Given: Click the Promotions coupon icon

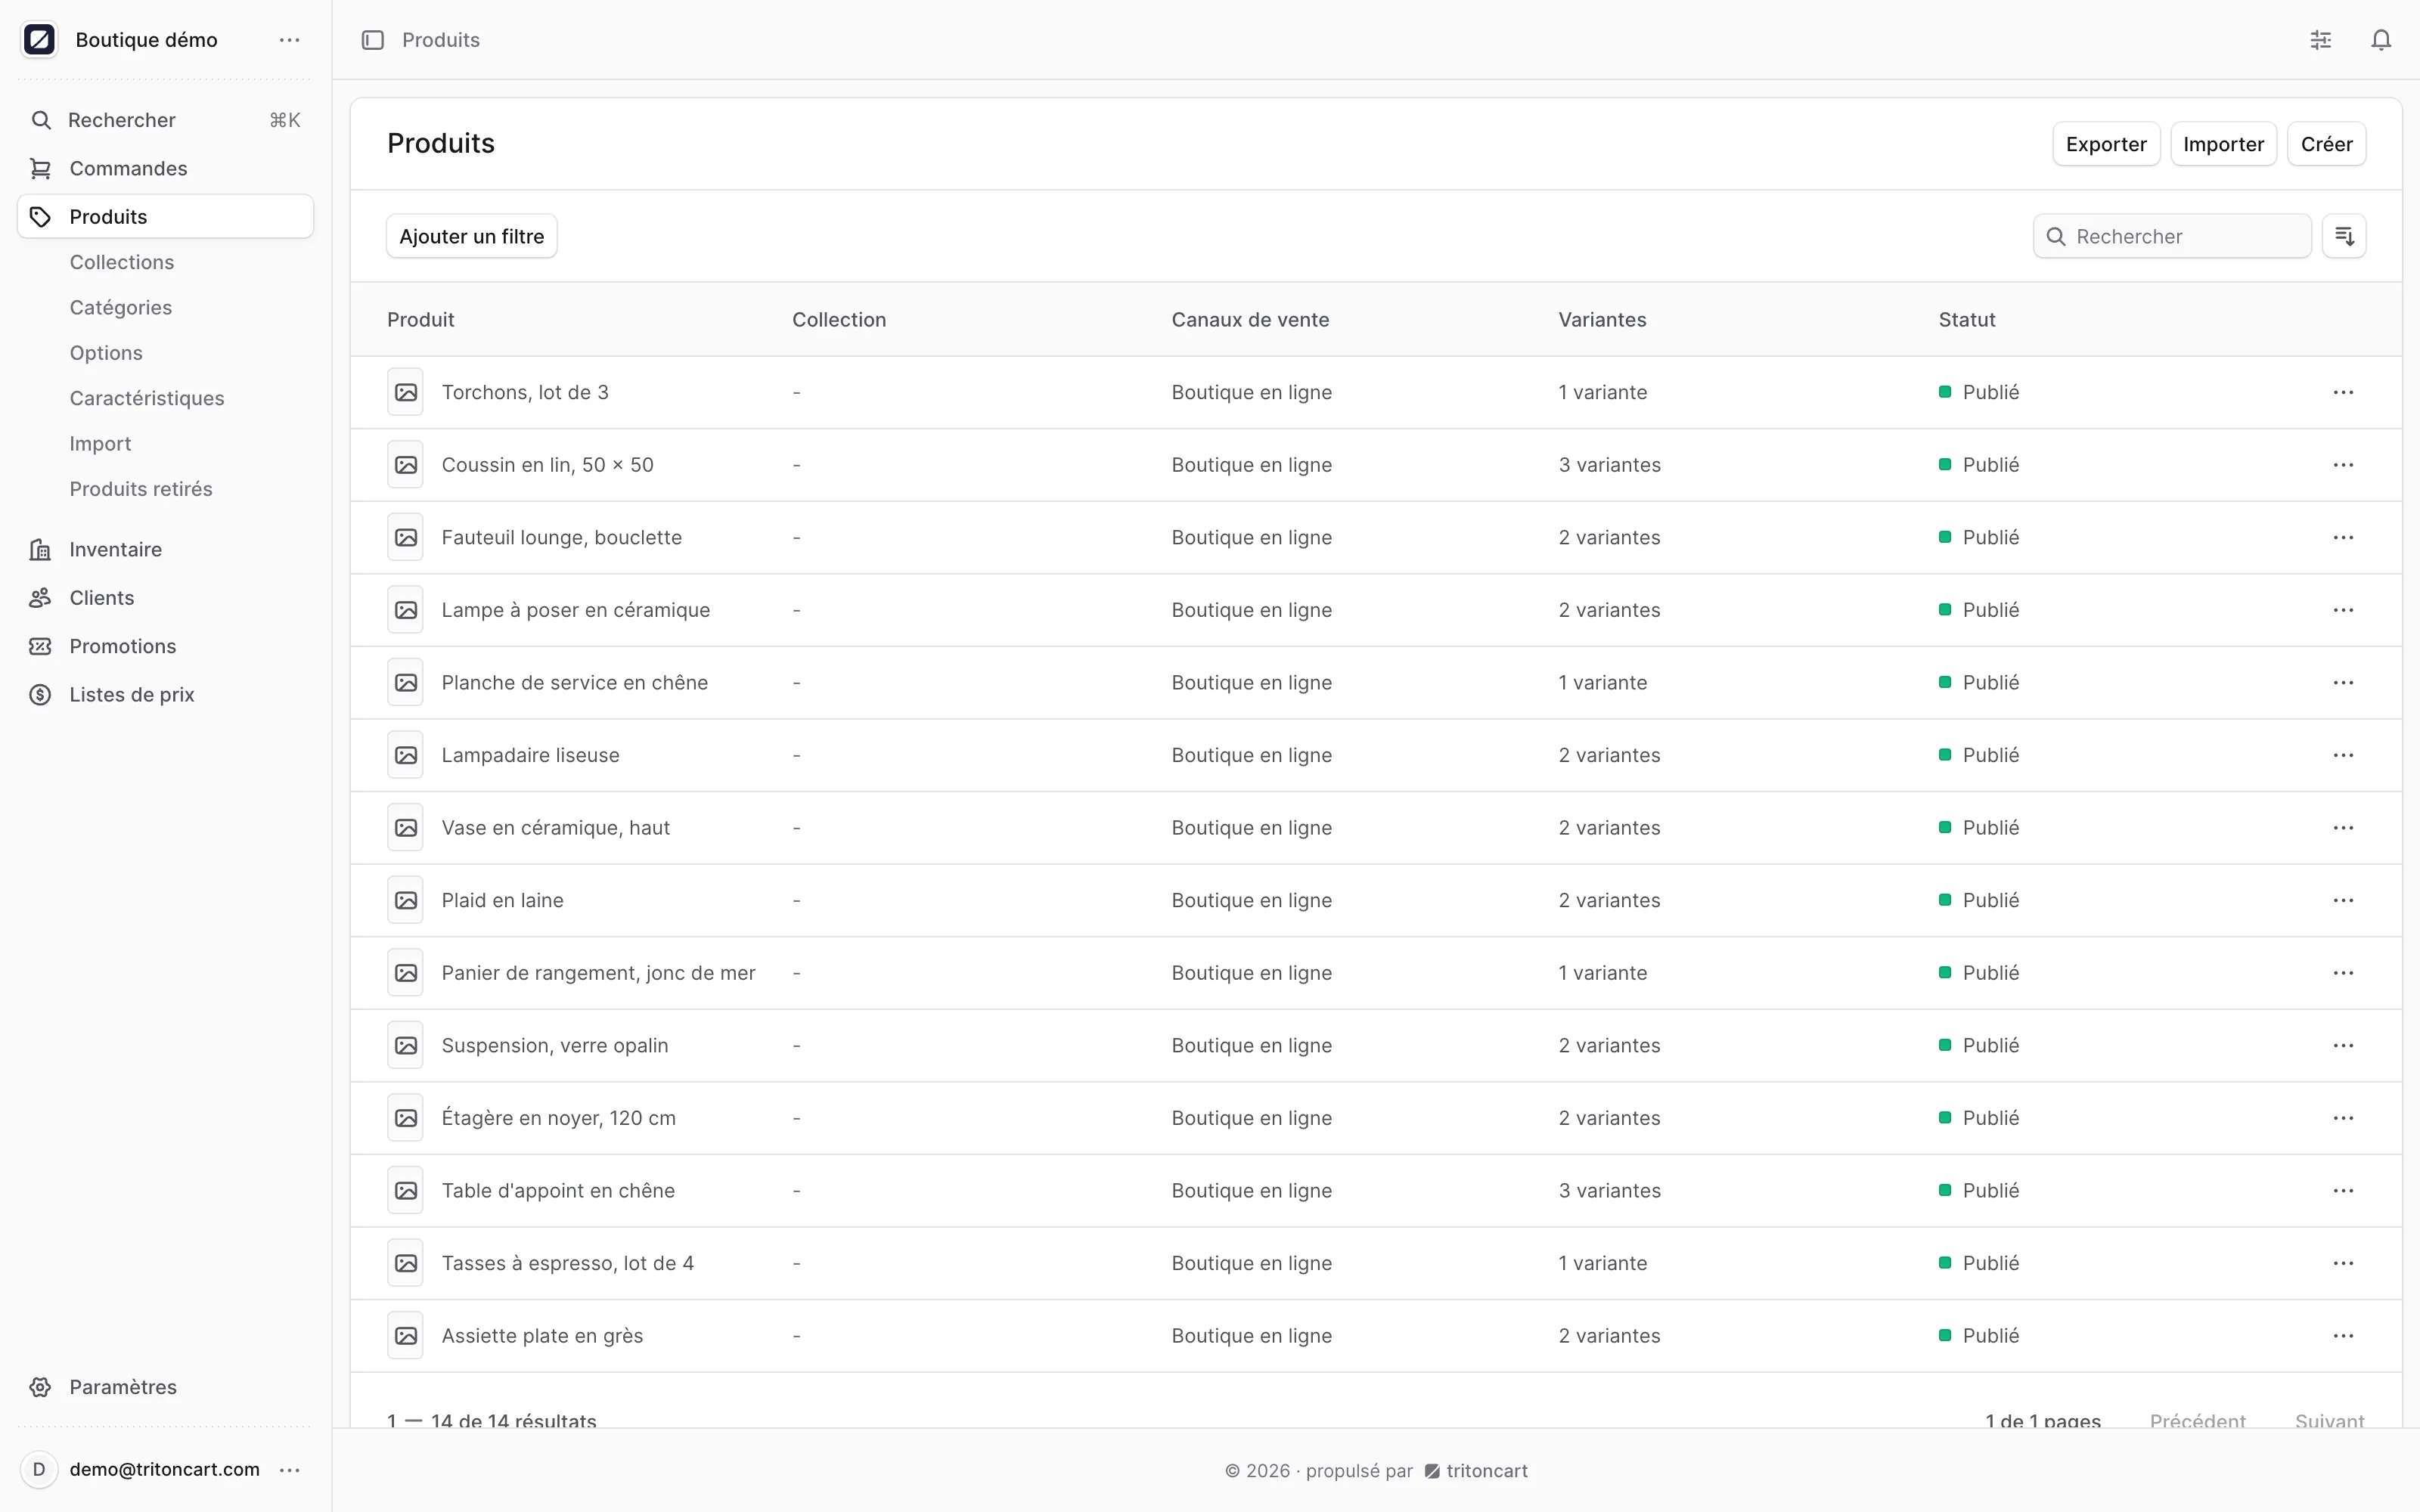Looking at the screenshot, I should click(40, 646).
